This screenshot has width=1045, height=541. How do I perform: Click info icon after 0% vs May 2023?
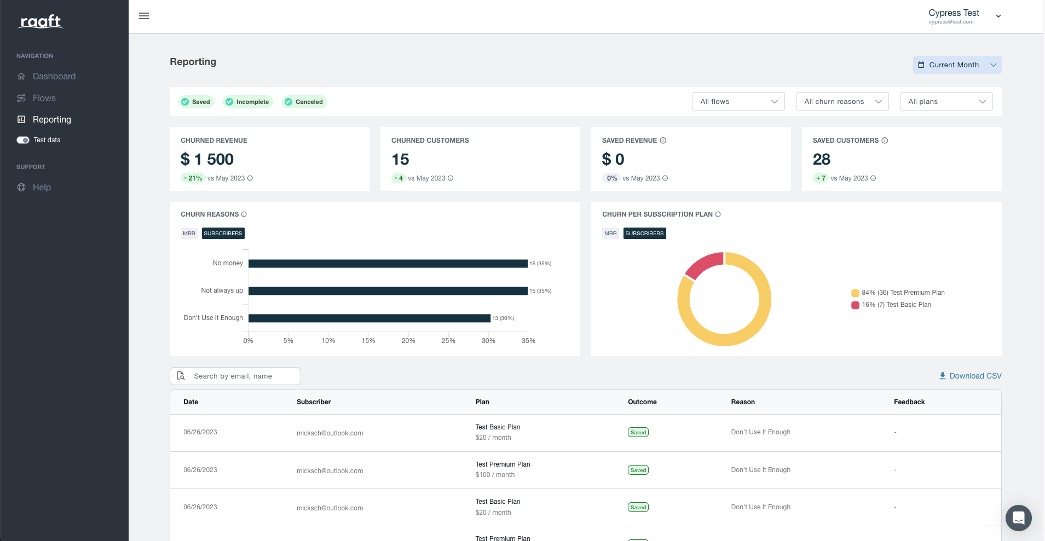[x=665, y=178]
